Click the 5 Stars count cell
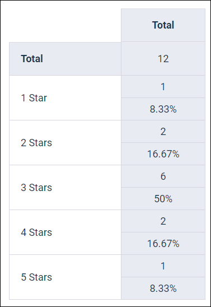The image size is (211, 307). (163, 266)
